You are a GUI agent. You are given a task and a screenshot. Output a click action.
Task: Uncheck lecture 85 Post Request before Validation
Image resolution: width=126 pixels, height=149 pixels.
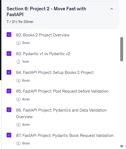point(9,91)
